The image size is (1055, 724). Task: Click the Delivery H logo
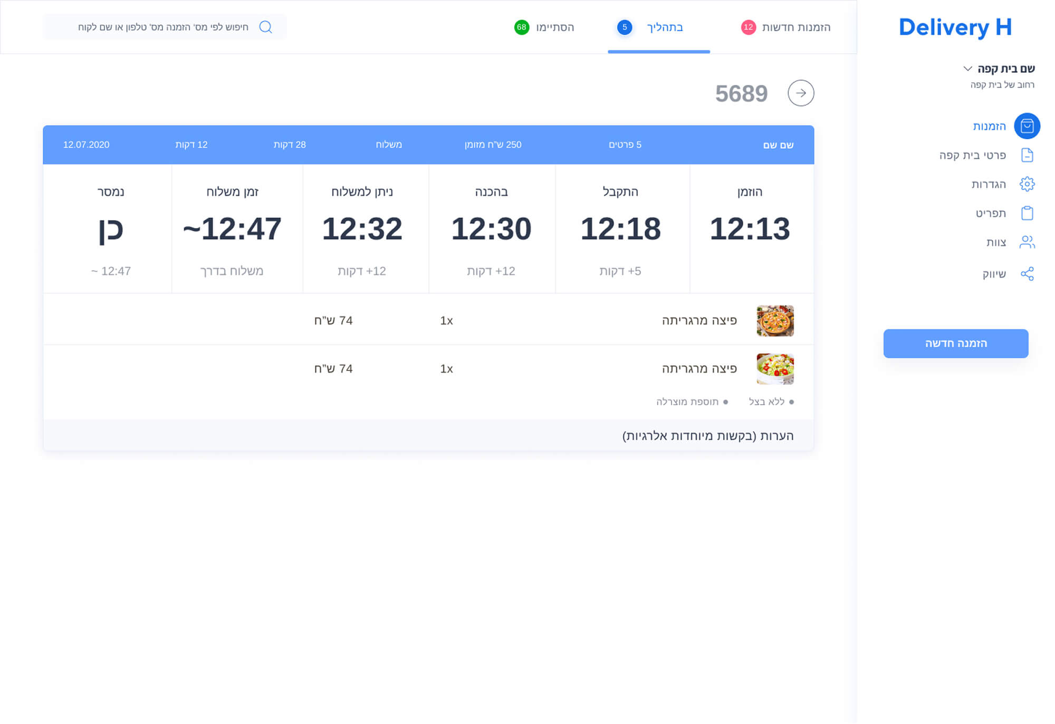pos(955,27)
